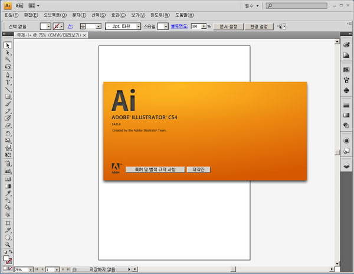The width and height of the screenshot is (354, 274).
Task: Open the Swatches panel icon in right dock
Action: pyautogui.click(x=346, y=70)
